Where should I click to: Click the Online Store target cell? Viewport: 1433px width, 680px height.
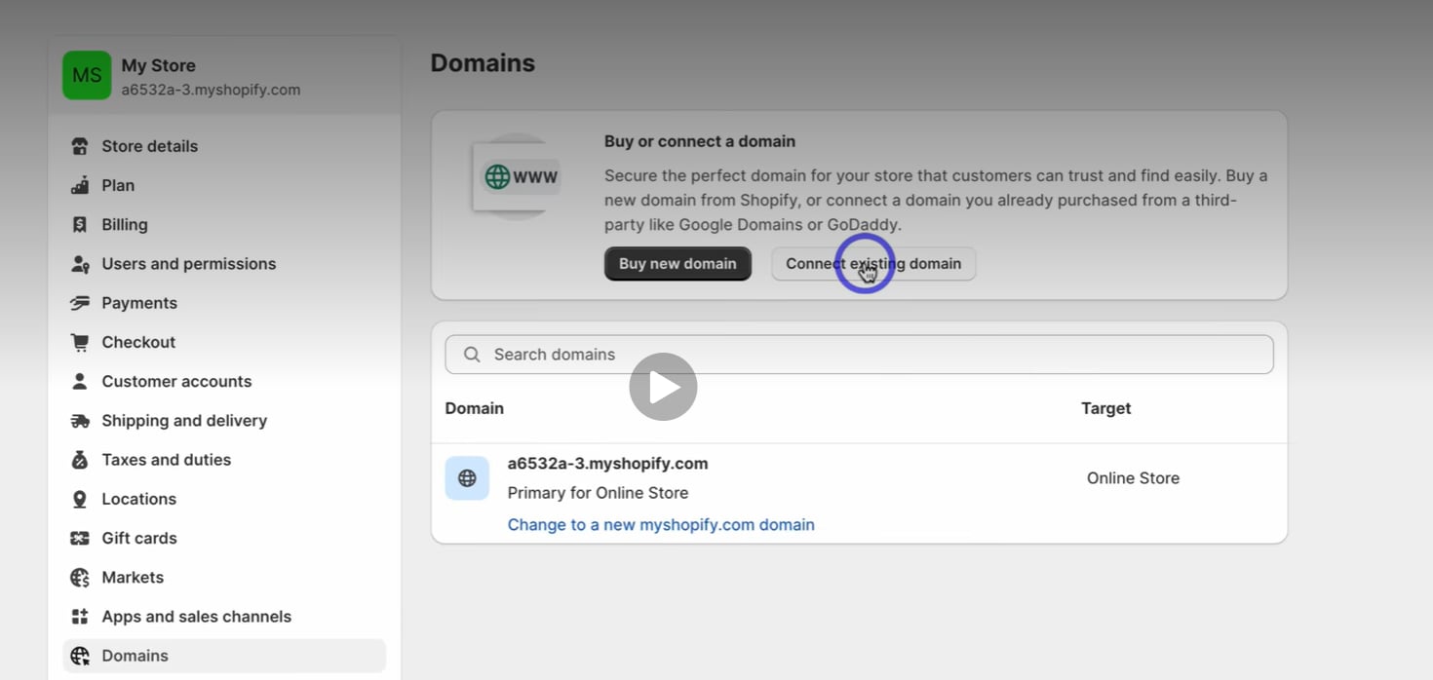[1133, 478]
